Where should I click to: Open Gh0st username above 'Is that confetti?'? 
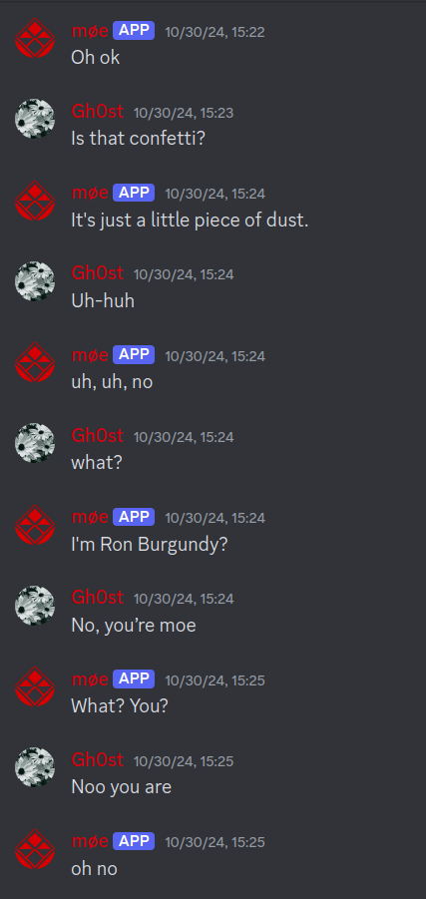[97, 112]
